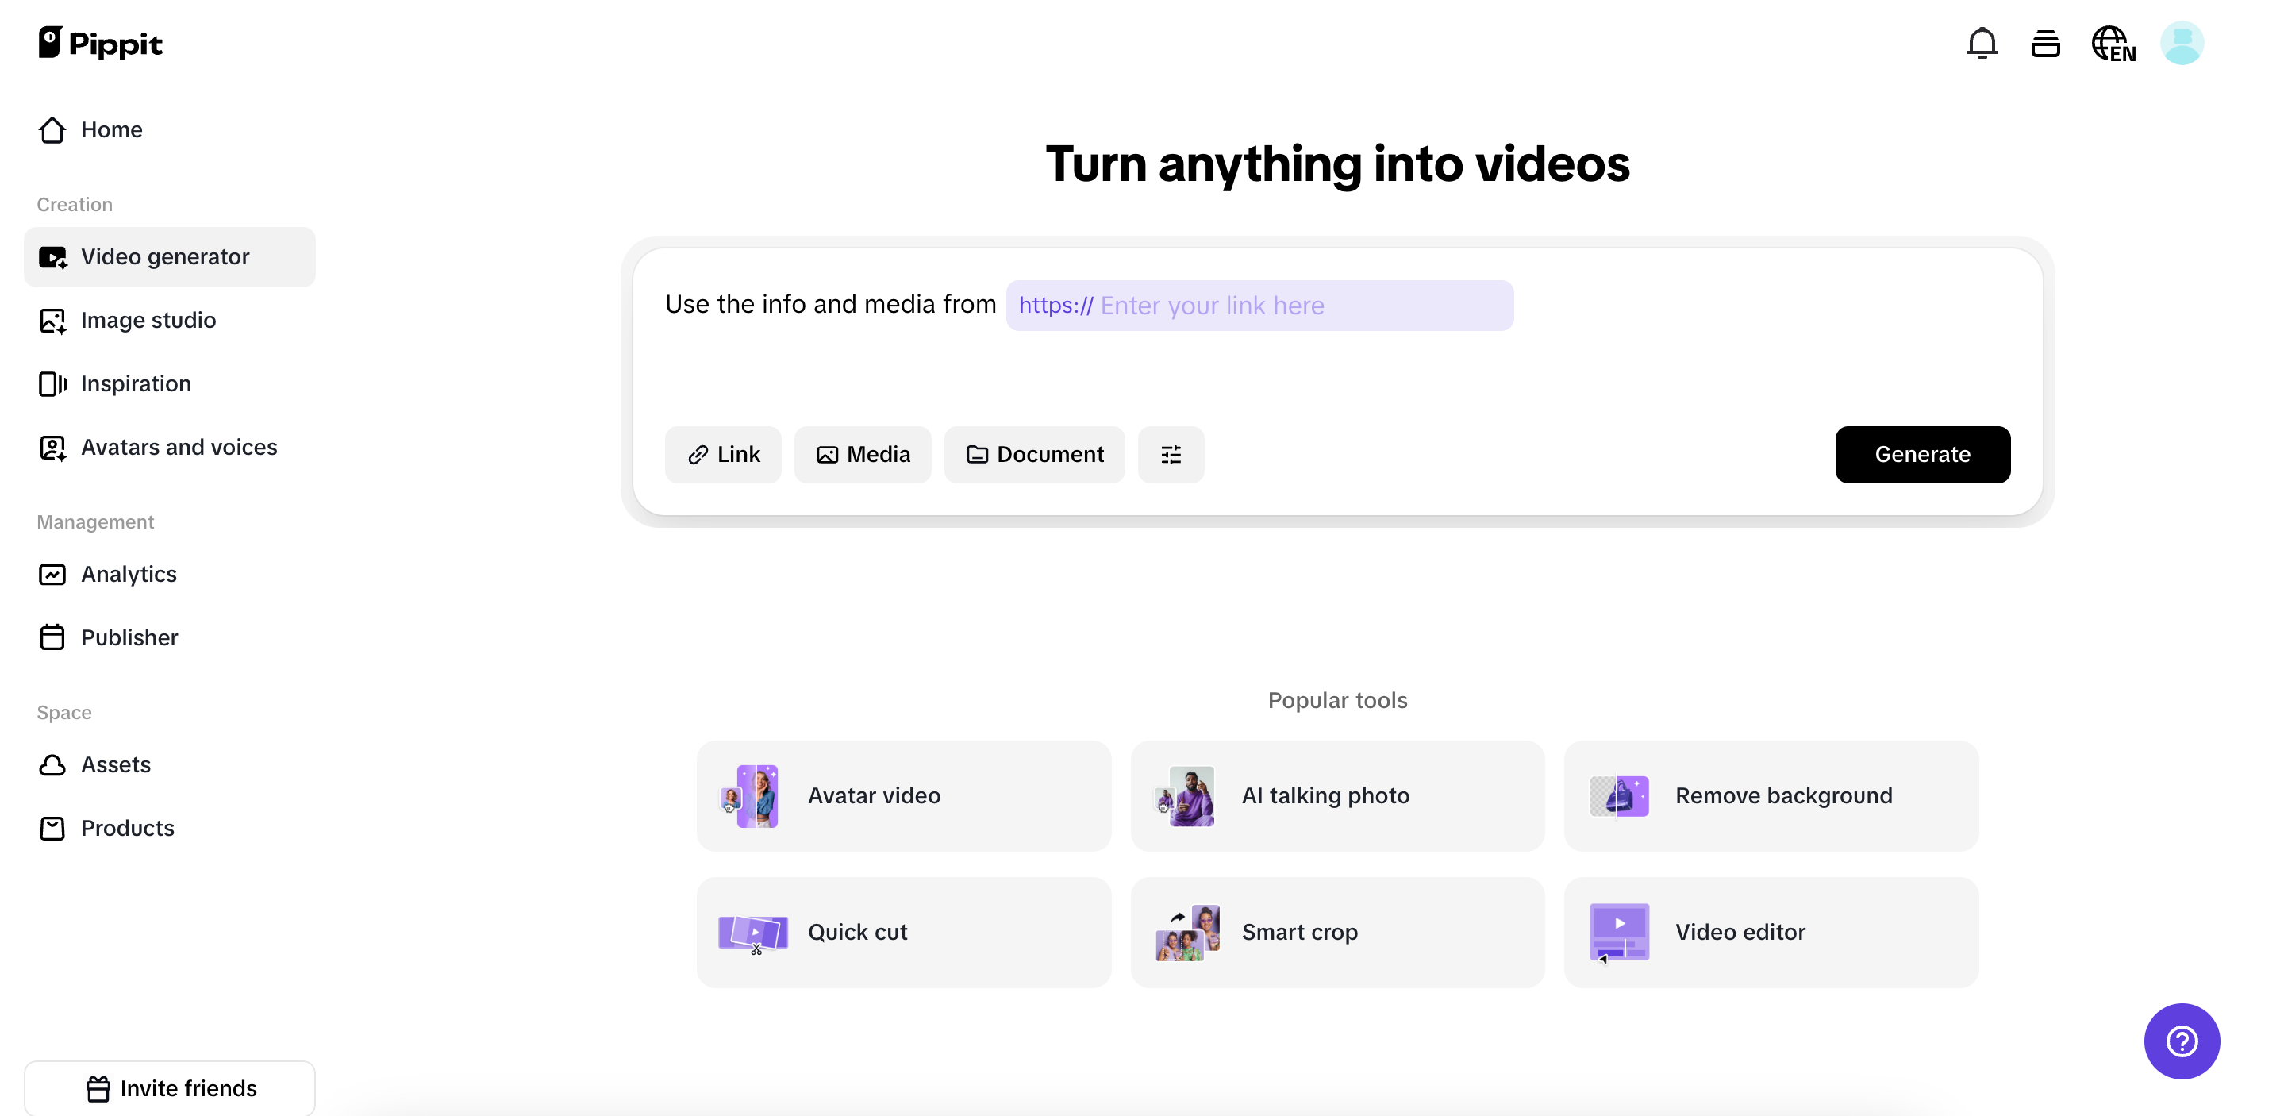This screenshot has width=2284, height=1116.
Task: Click the Invite friends button
Action: 171,1087
